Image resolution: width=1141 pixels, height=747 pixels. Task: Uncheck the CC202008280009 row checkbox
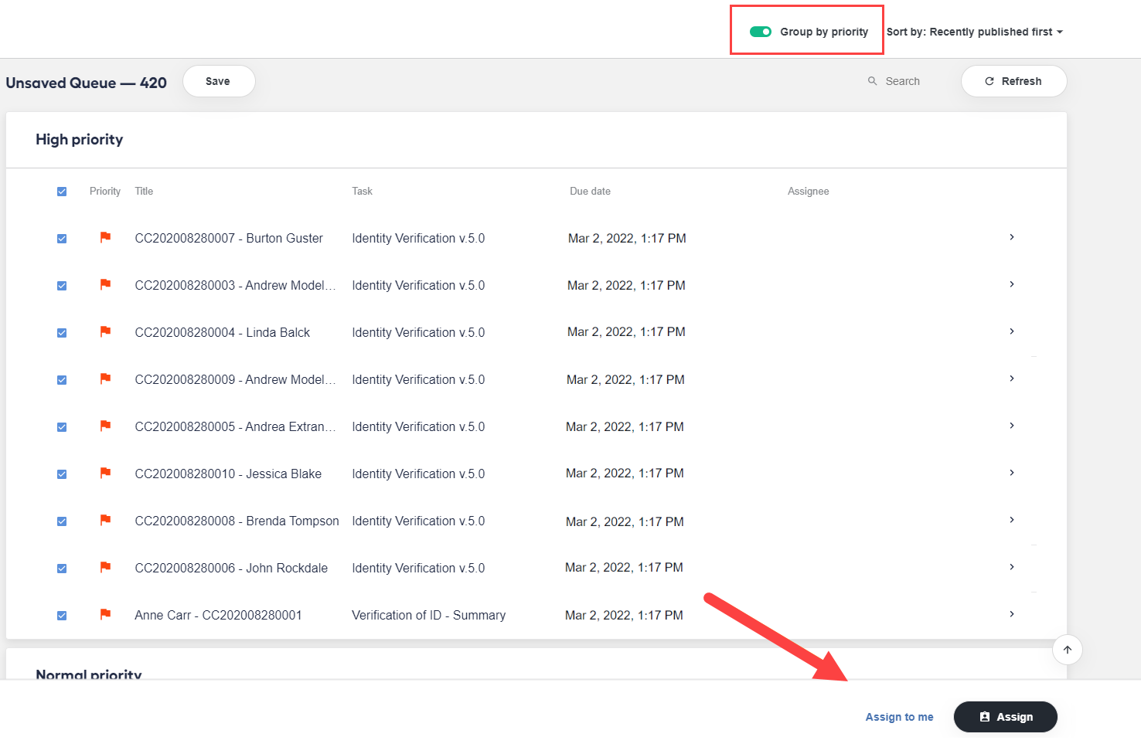coord(62,380)
